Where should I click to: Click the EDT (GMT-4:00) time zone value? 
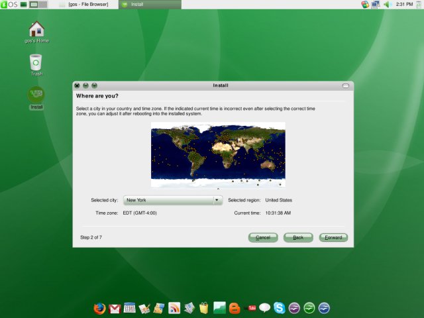pos(140,213)
